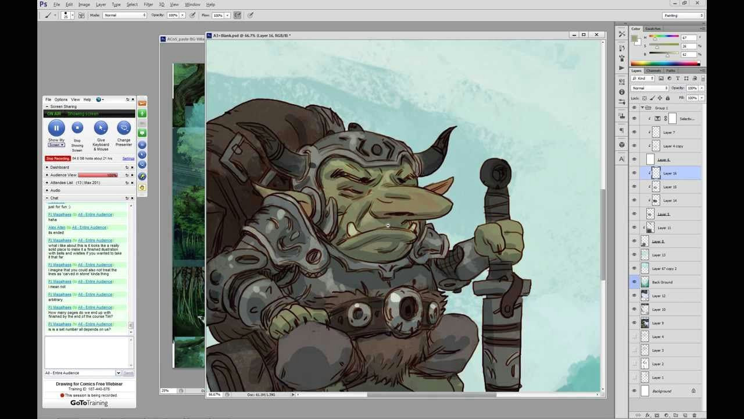This screenshot has width=744, height=419.
Task: Open the recording Settings link
Action: point(128,158)
